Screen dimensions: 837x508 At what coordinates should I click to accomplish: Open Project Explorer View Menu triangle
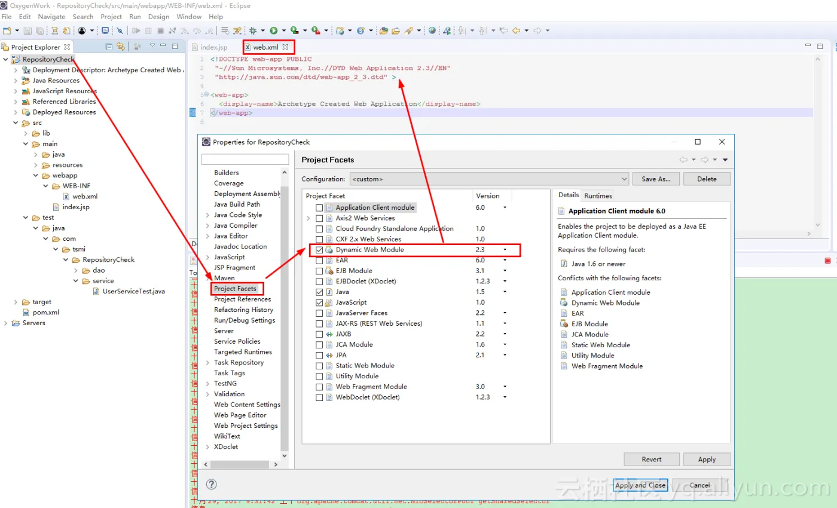click(x=152, y=45)
